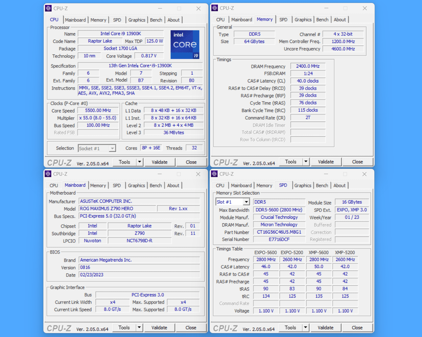Viewport: 422px width, 337px height.
Task: Switch to Mainboard tab in CPU window
Action: pos(75,20)
